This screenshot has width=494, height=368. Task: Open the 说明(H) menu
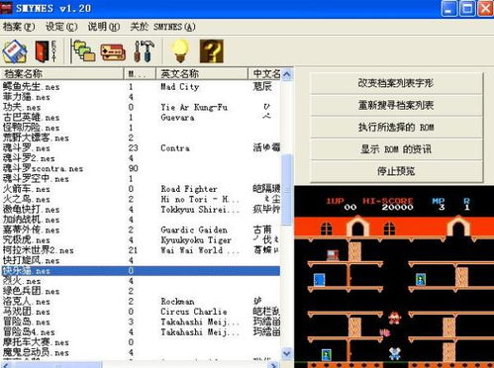104,27
